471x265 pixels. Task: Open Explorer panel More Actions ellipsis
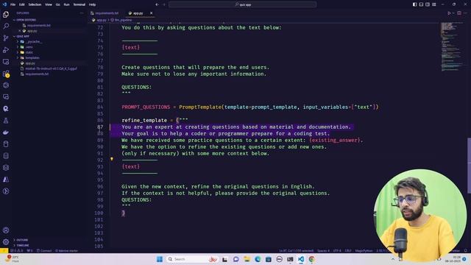pyautogui.click(x=82, y=13)
